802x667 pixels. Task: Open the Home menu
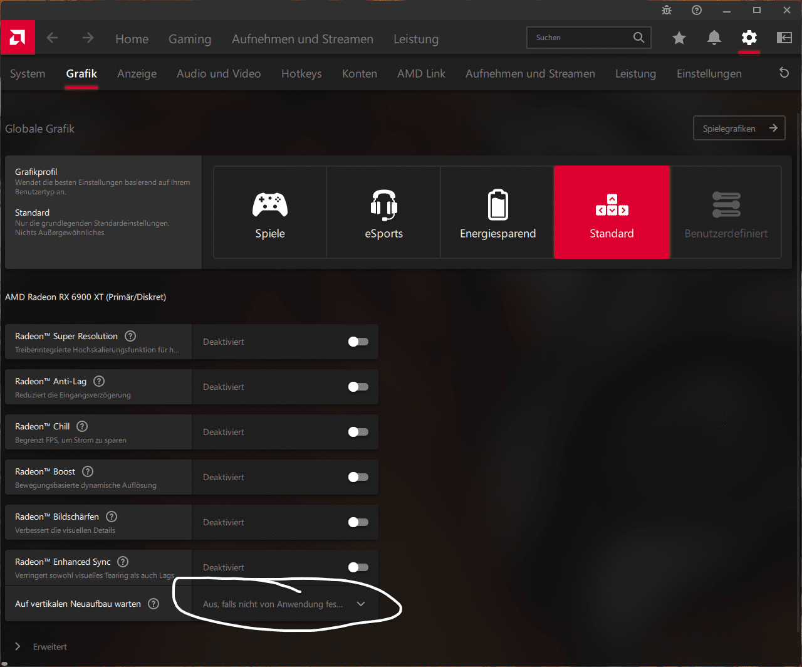point(132,39)
